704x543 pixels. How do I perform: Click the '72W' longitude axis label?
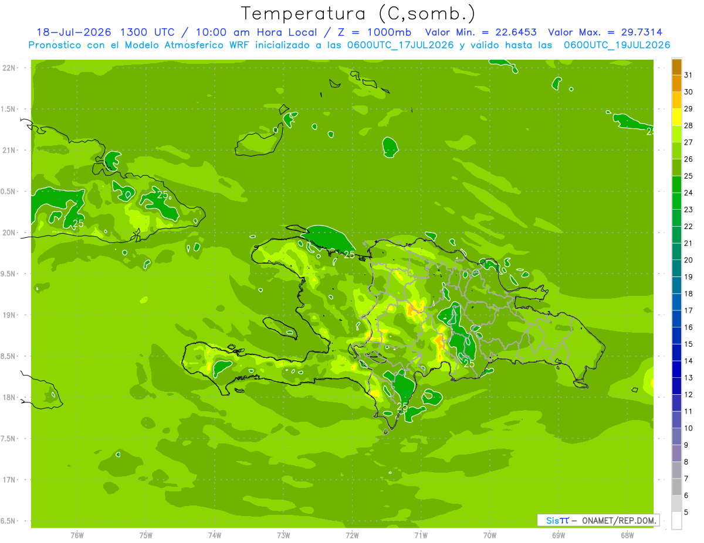[352, 535]
